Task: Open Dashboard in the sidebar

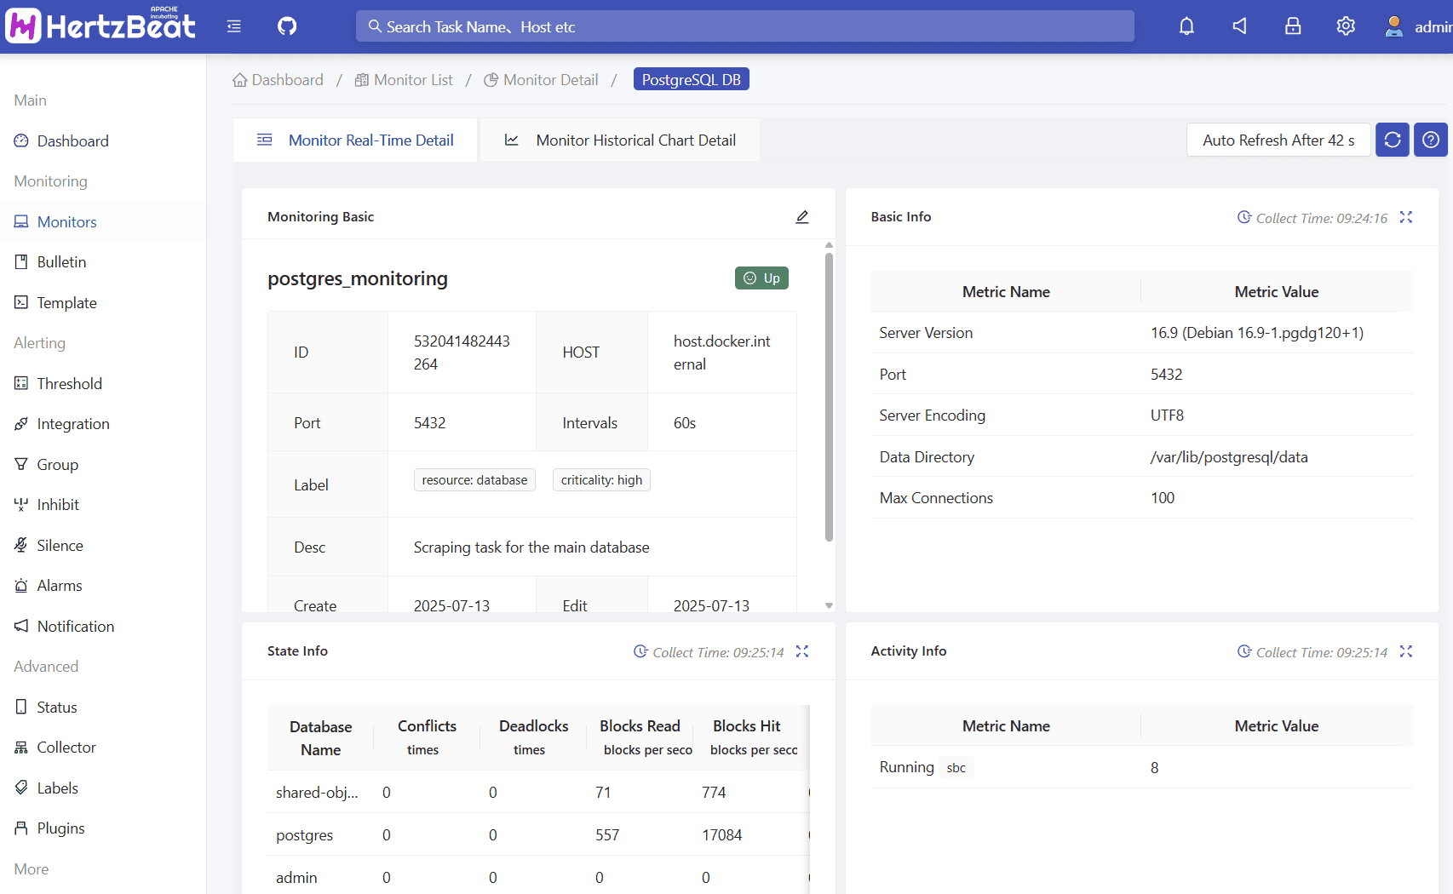Action: tap(103, 141)
